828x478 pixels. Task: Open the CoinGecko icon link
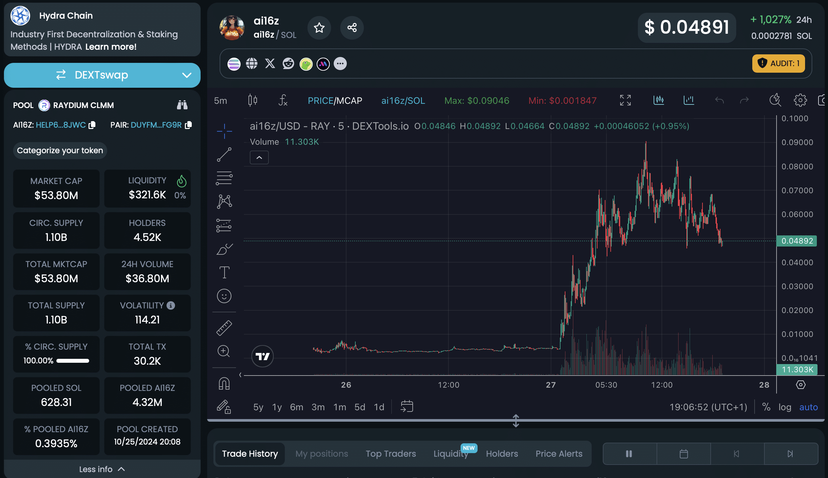tap(306, 64)
